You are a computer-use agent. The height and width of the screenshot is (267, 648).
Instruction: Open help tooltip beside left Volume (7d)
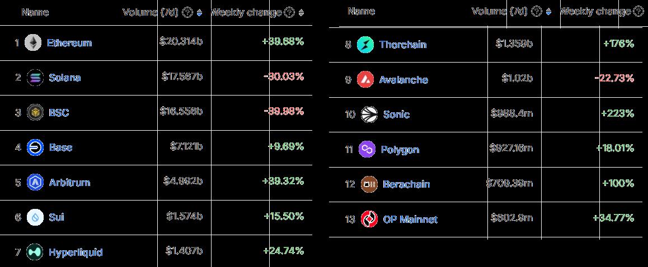187,13
